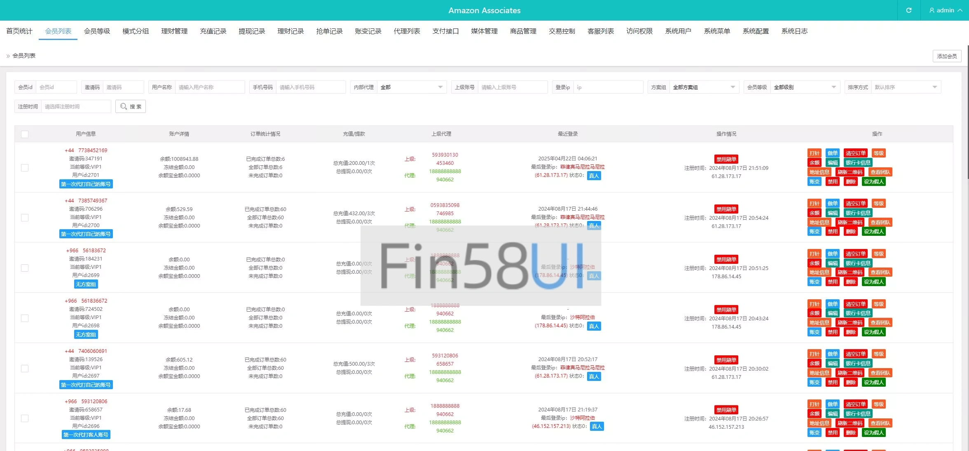The width and height of the screenshot is (969, 451).
Task: Click into the 手机号码 input field
Action: [310, 87]
